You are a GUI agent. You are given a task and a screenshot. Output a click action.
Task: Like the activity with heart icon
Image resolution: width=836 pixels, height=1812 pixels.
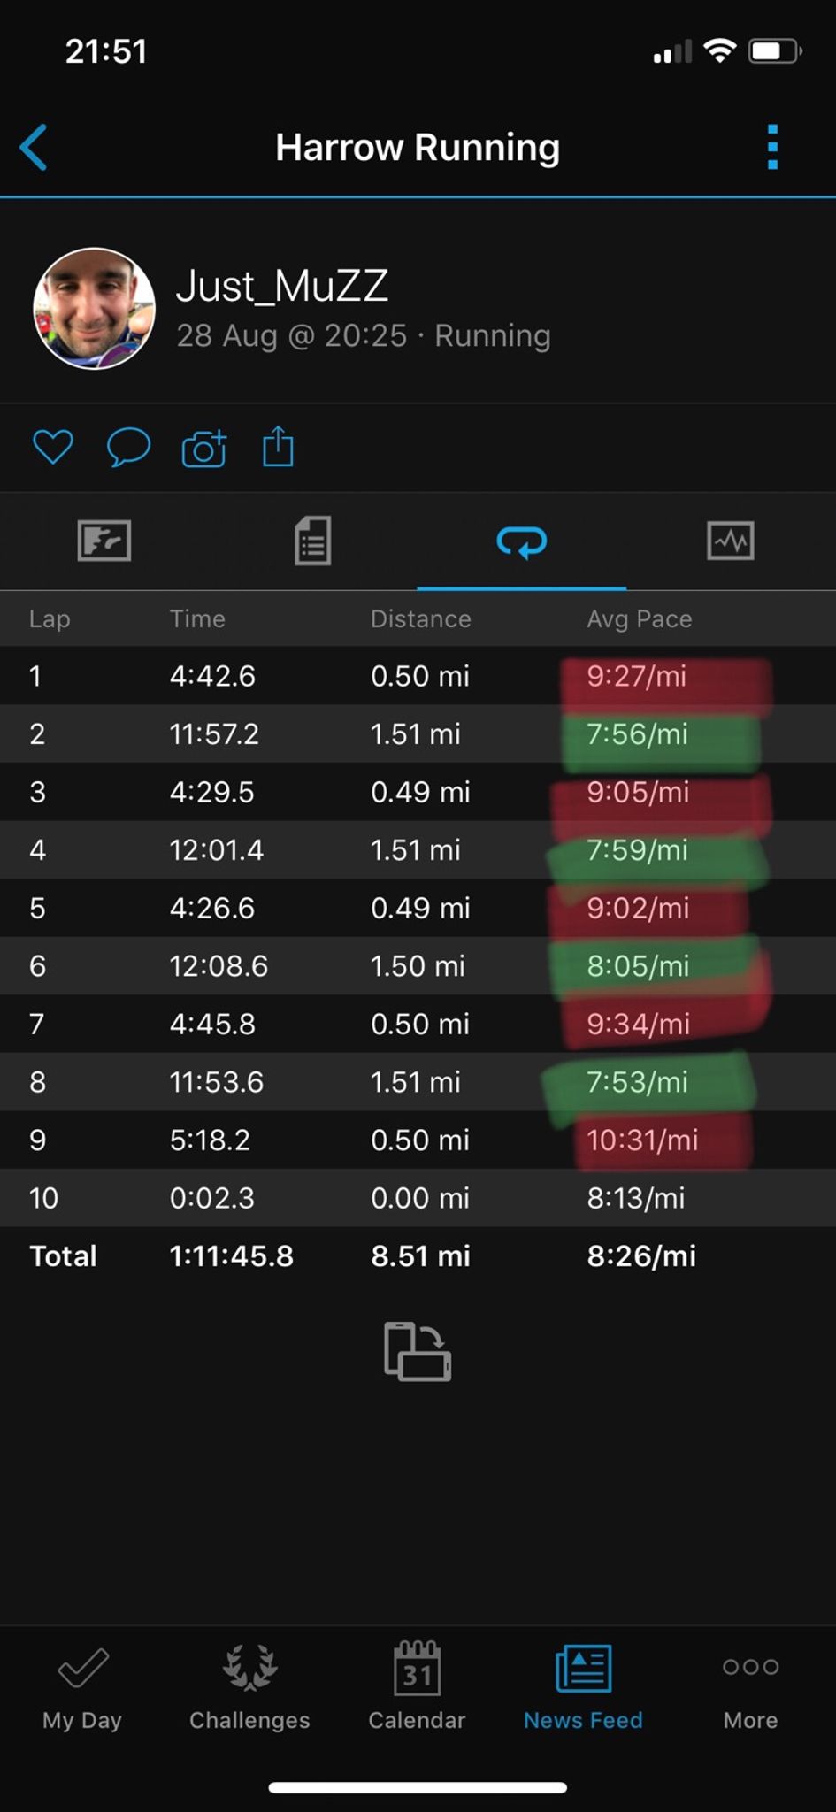[x=52, y=447]
